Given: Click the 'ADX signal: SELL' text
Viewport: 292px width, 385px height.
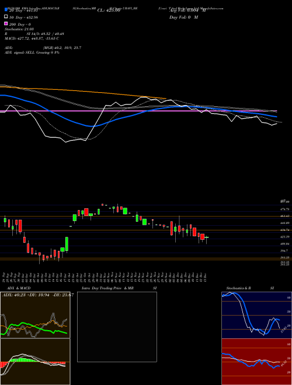Looking at the screenshot, I should pos(32,52).
